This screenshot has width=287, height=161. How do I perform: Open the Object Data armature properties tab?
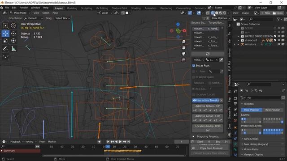point(235,144)
